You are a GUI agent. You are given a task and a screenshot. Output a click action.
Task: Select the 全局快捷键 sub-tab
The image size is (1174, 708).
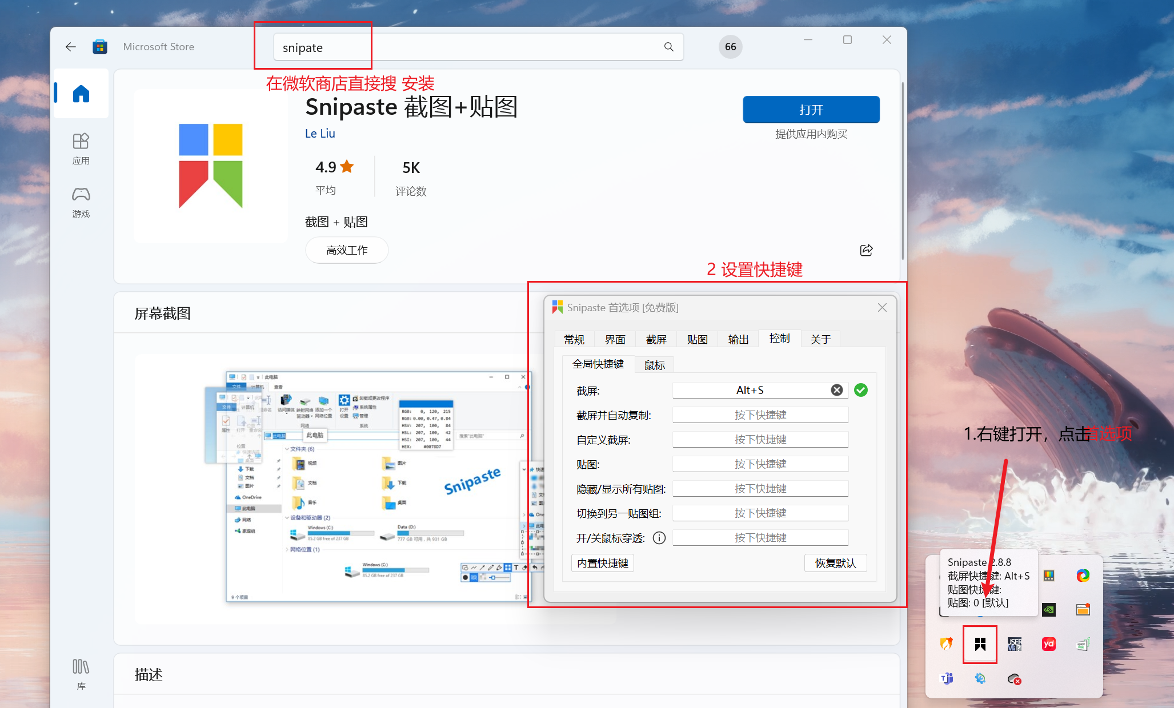tap(598, 364)
